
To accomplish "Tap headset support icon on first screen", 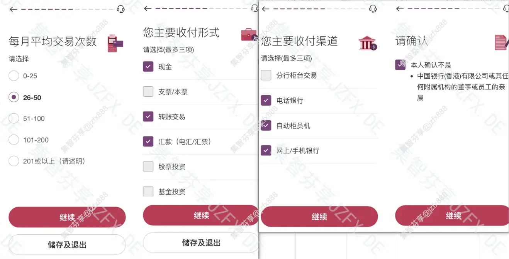I will (x=121, y=9).
